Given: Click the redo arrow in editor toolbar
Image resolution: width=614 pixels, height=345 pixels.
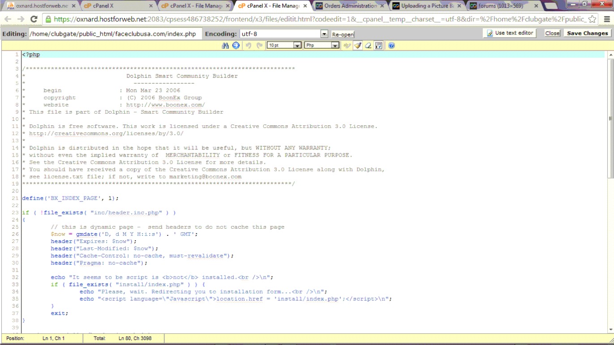Looking at the screenshot, I should pos(259,46).
